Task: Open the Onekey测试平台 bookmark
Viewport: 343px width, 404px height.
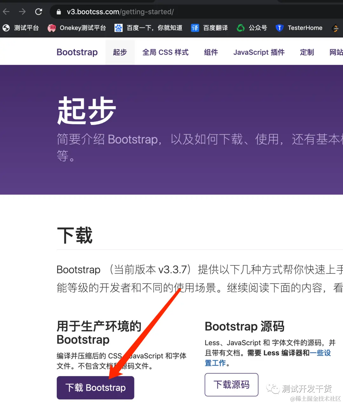Action: 77,28
